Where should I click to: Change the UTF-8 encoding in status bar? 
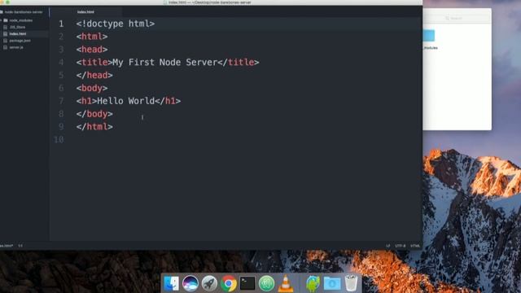(400, 246)
